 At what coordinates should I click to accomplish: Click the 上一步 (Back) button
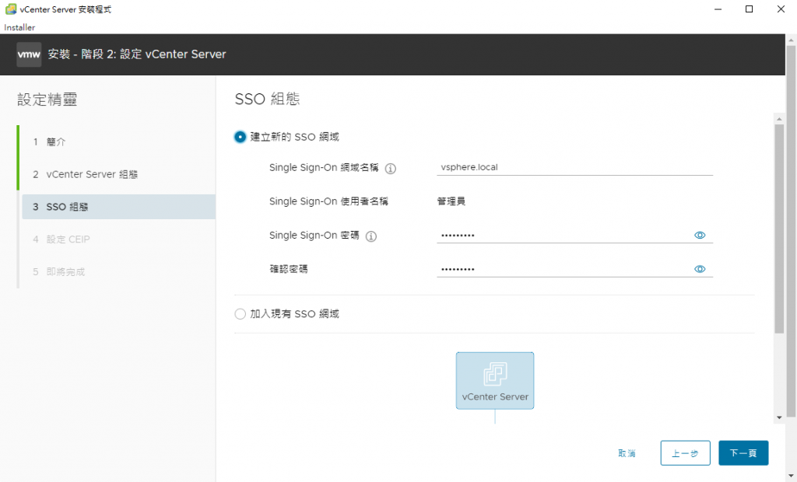(x=685, y=452)
